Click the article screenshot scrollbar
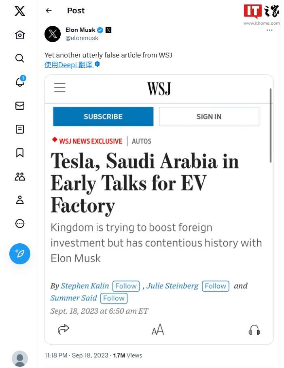Viewport: 284px width, 368px height. pos(270,126)
